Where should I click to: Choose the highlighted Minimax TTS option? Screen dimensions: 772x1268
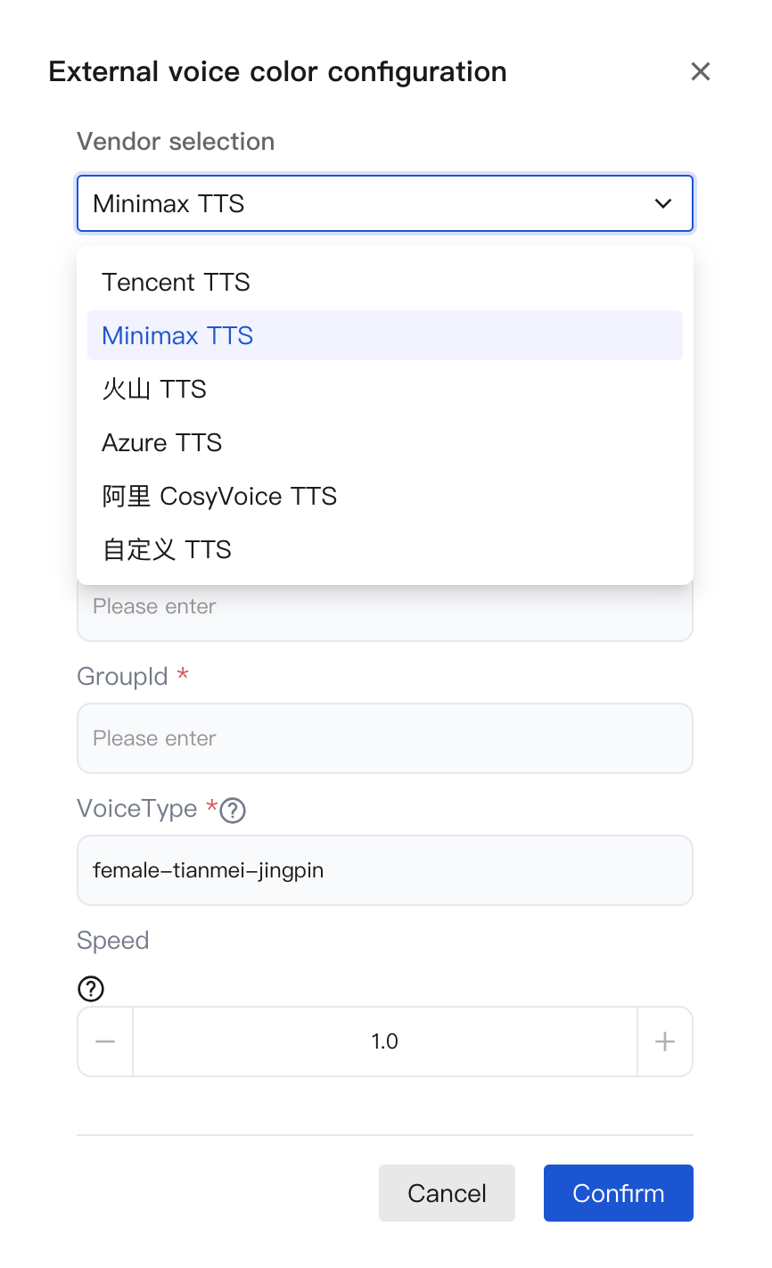(x=178, y=336)
